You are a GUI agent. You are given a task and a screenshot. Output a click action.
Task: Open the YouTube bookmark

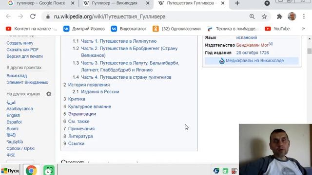[277, 29]
